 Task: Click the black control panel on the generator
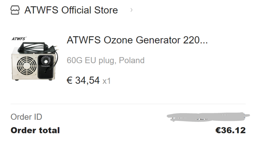pyautogui.click(x=45, y=70)
